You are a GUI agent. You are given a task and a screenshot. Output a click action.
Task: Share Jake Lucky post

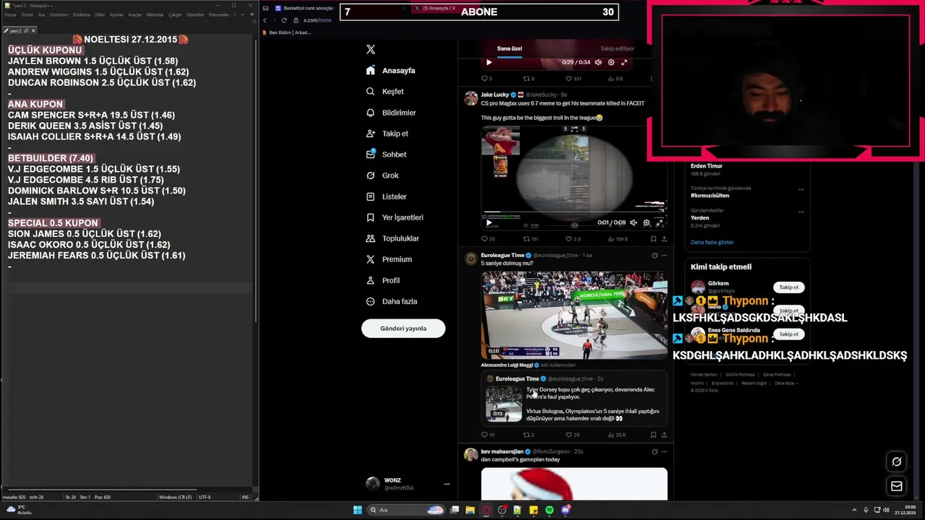click(664, 239)
